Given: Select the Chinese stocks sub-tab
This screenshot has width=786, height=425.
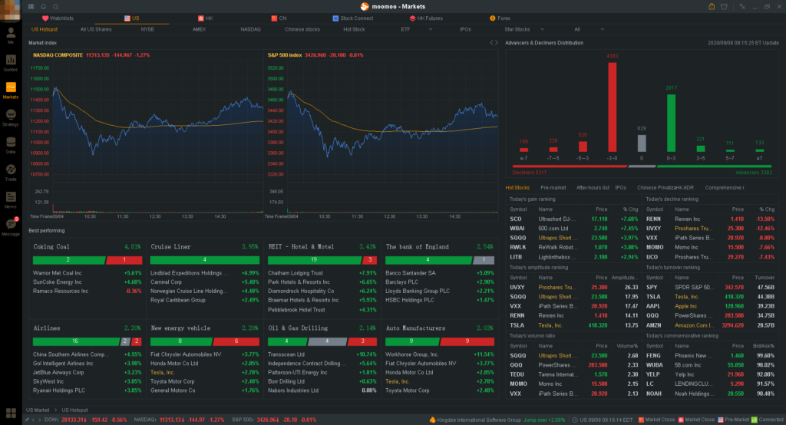Looking at the screenshot, I should click(x=302, y=29).
